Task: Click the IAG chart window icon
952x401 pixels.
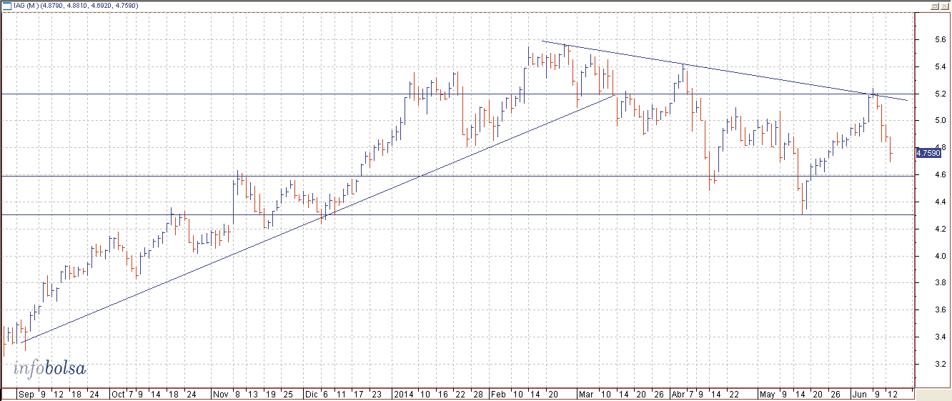Action: point(6,6)
